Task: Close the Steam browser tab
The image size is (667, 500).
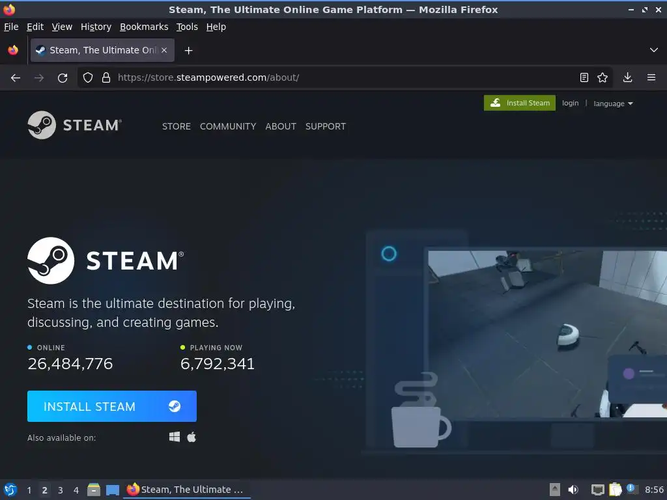Action: 164,50
